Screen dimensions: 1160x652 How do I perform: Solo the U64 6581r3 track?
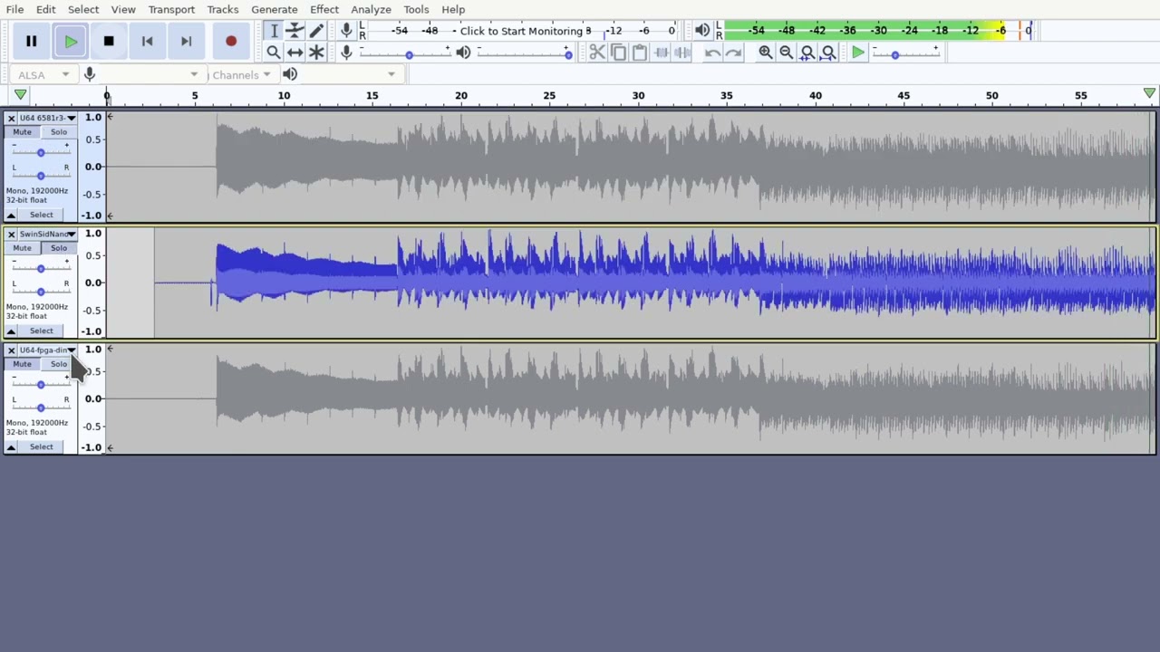58,132
